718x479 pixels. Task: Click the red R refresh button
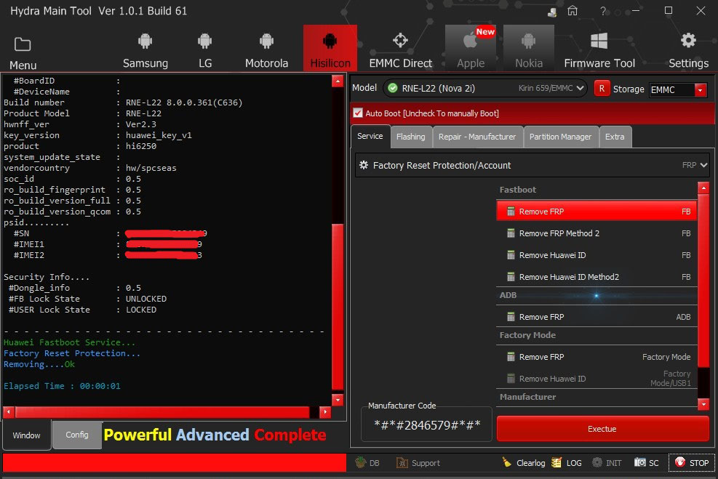click(x=602, y=88)
